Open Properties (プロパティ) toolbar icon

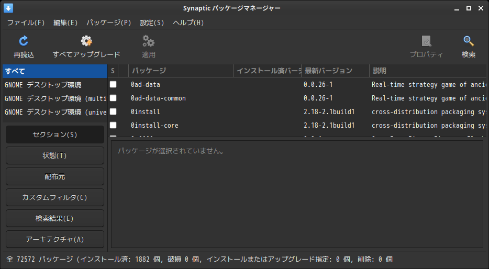pyautogui.click(x=426, y=41)
